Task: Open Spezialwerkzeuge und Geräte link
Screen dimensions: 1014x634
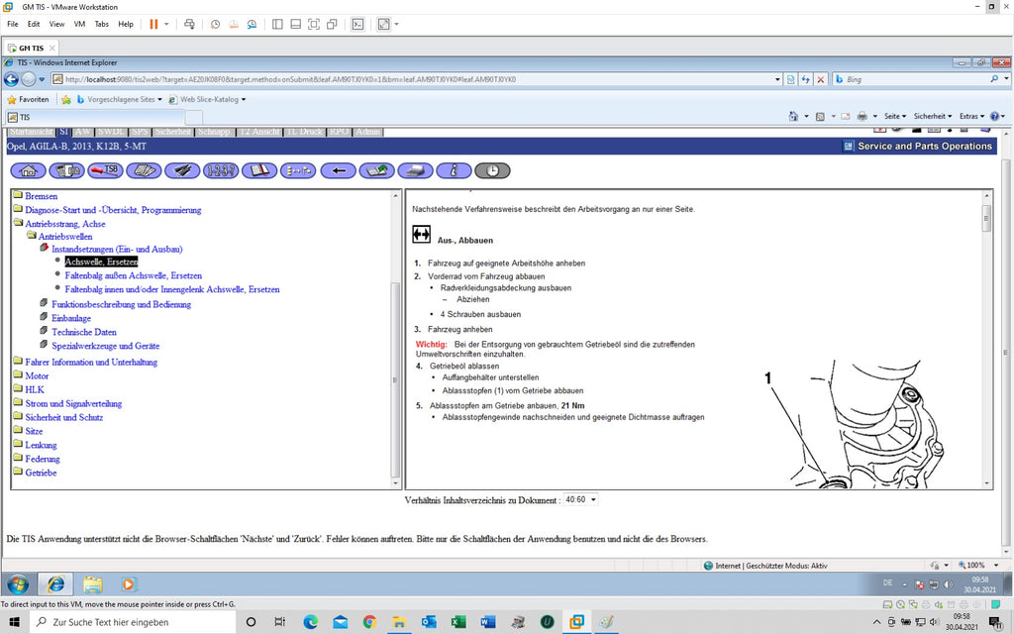Action: [x=105, y=346]
